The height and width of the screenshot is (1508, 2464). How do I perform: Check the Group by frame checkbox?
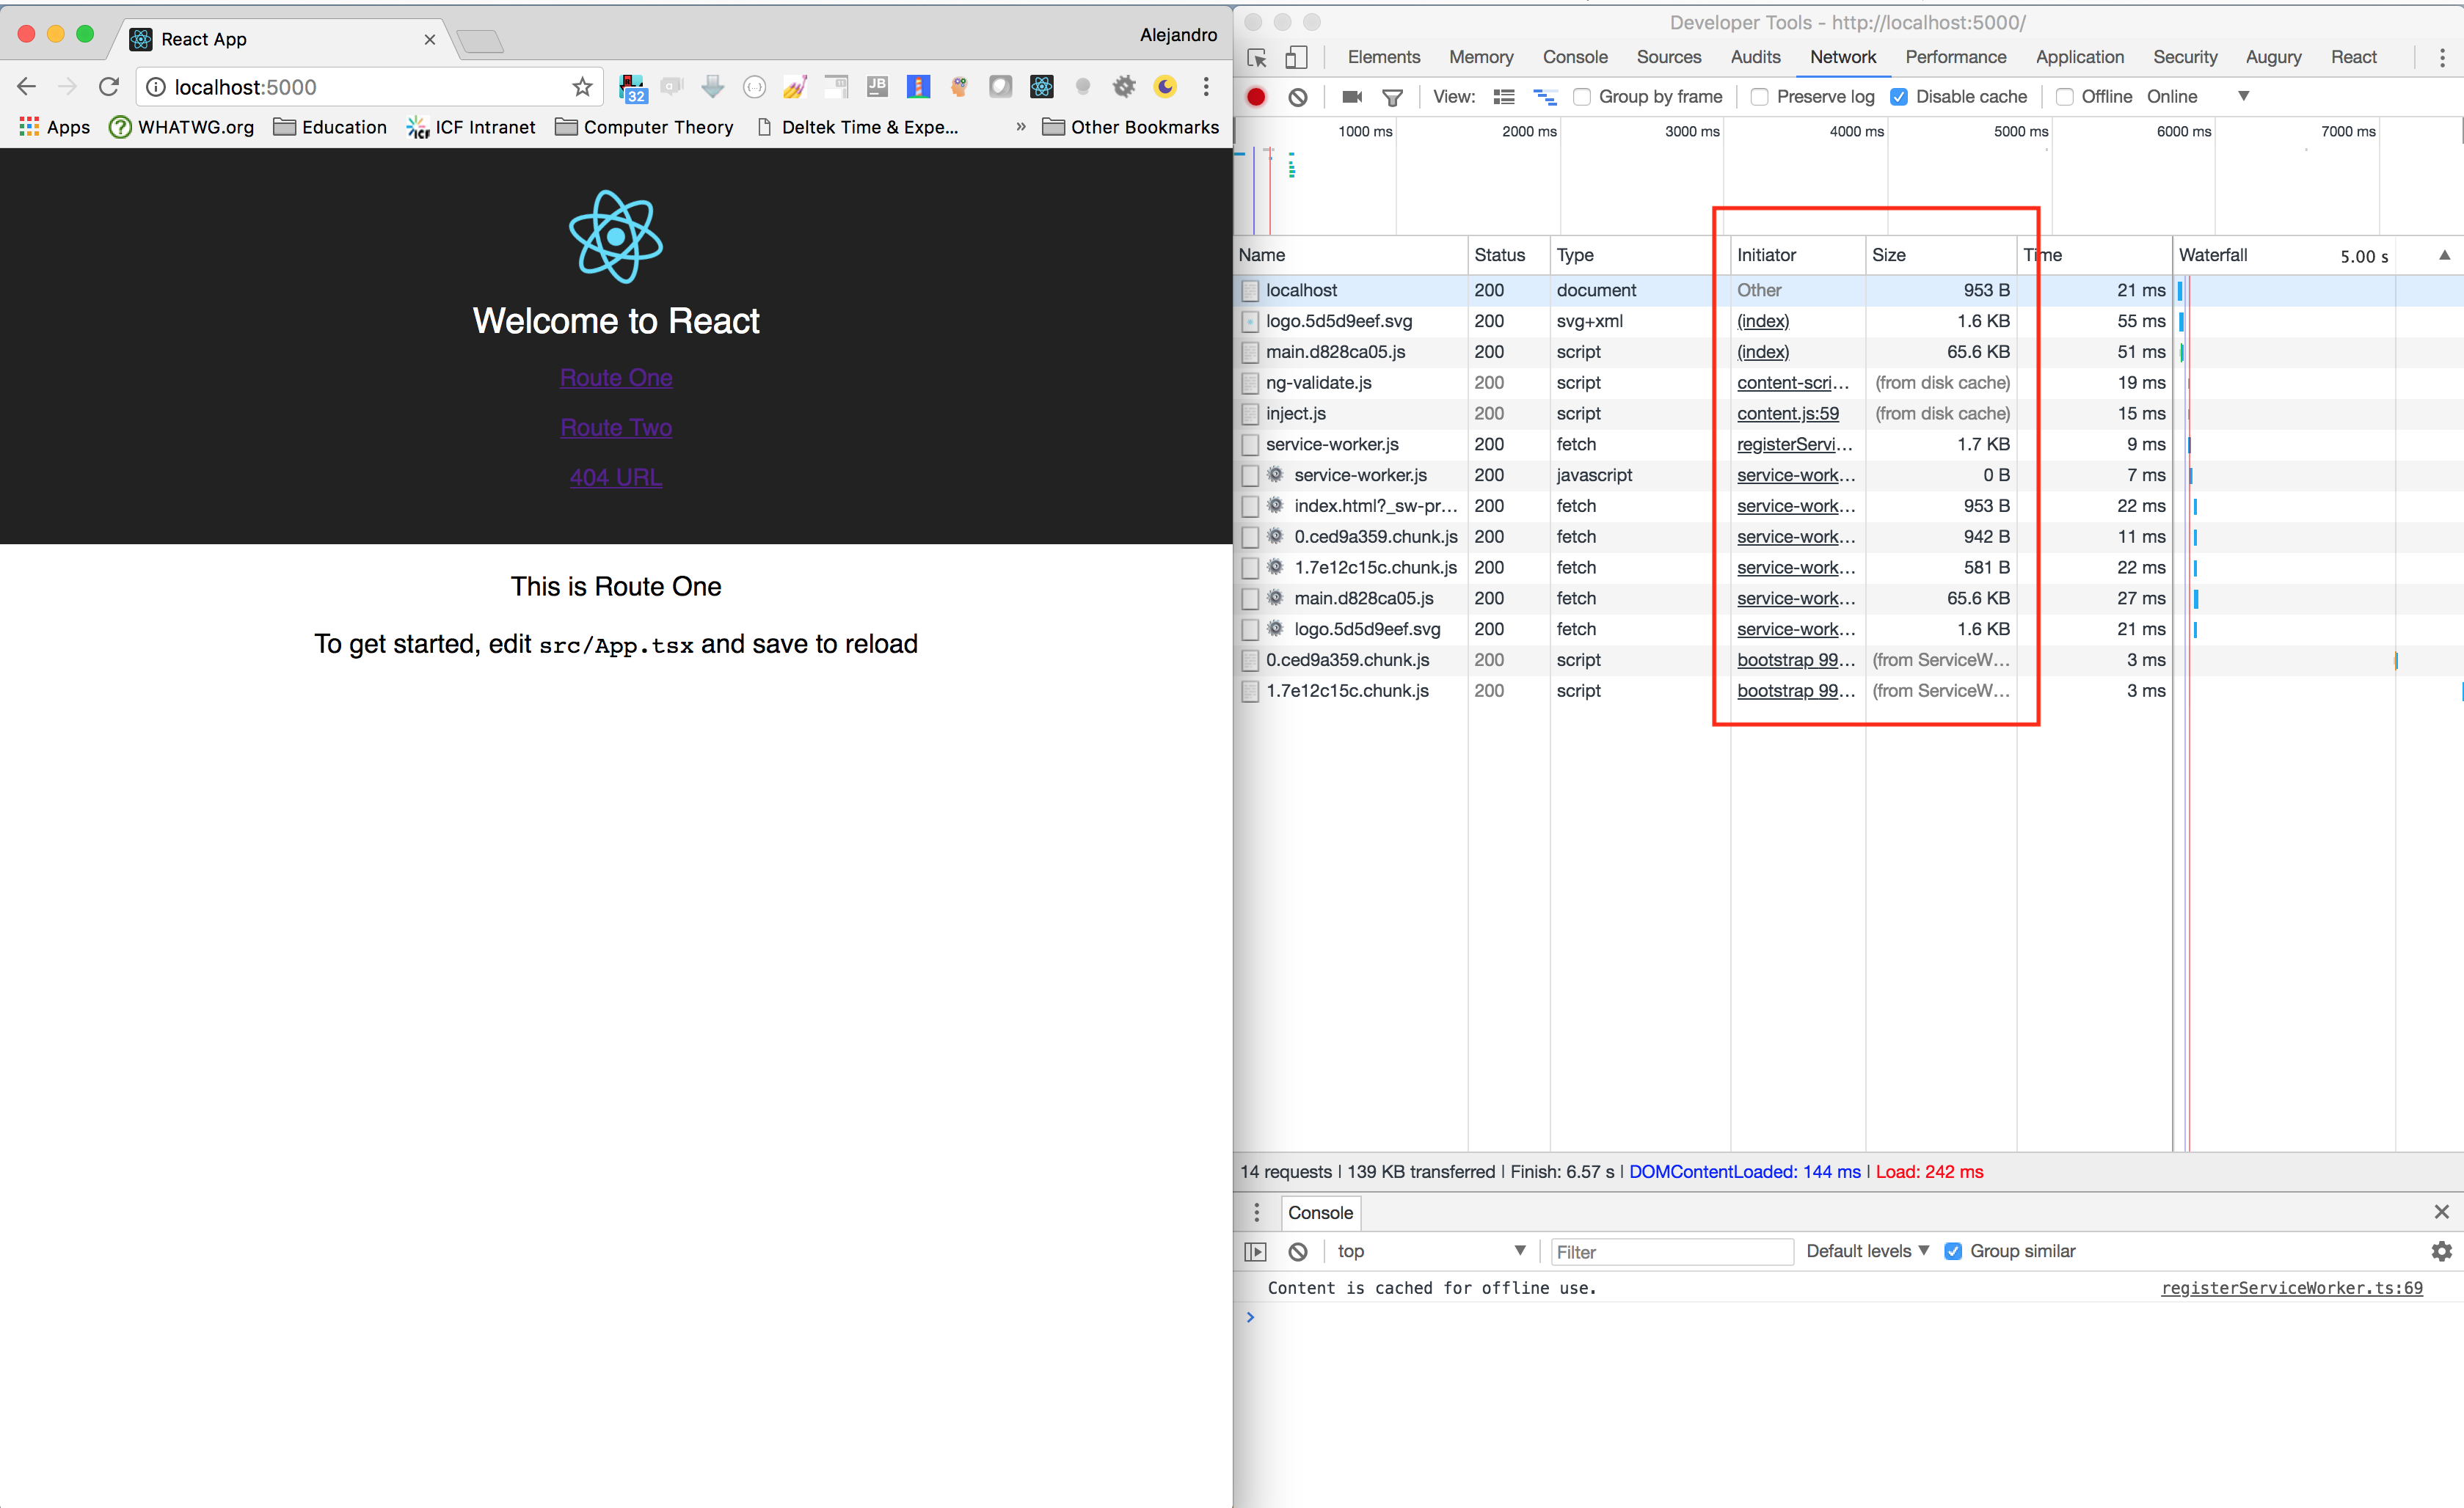1582,97
